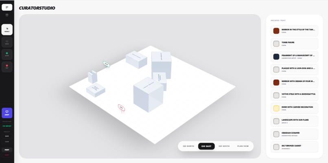Image resolution: width=328 pixels, height=163 pixels.
Task: Select the ISO East view tab
Action: click(206, 146)
